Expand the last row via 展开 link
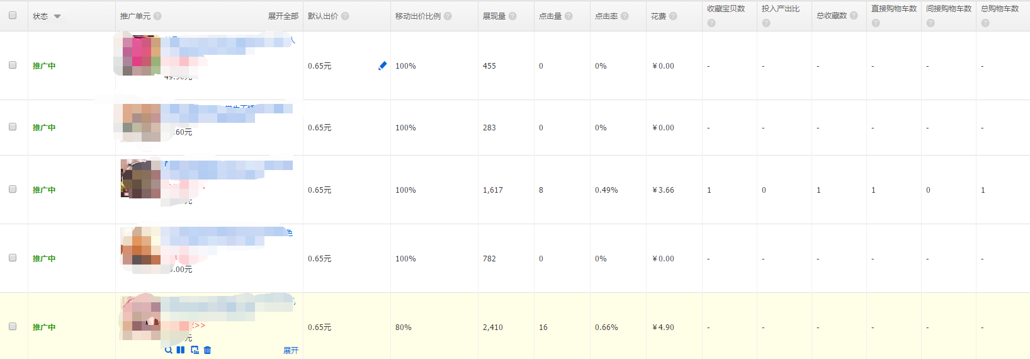 [x=291, y=350]
